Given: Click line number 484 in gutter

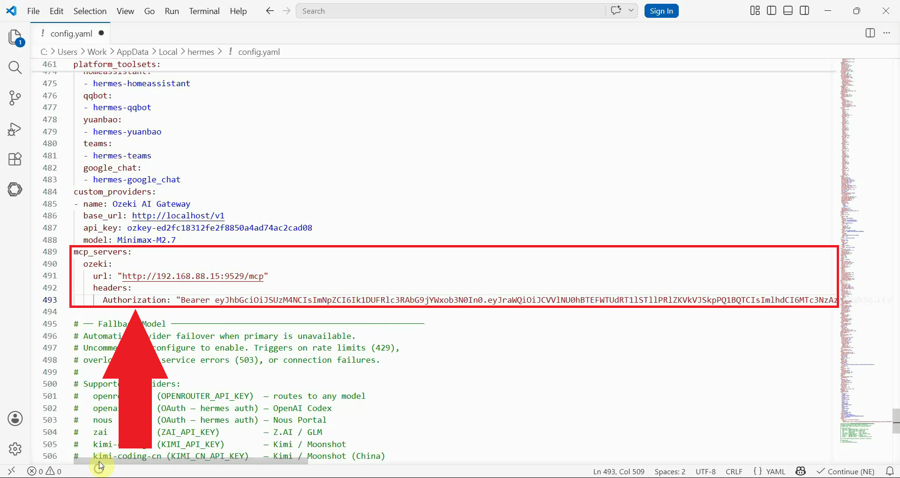Looking at the screenshot, I should coord(50,192).
